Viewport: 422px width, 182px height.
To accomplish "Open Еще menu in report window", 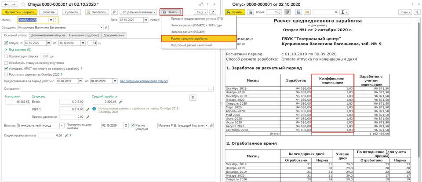I will (405, 12).
